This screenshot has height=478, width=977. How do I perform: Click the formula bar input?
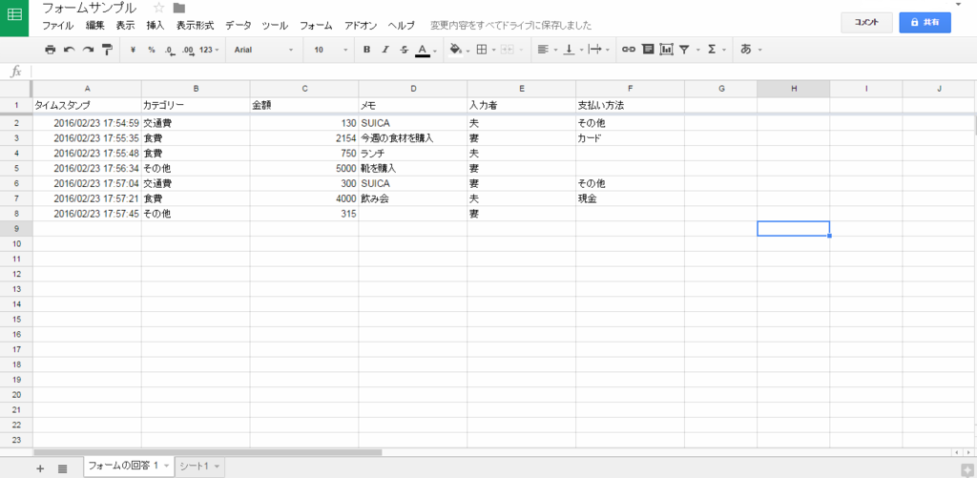coord(502,72)
